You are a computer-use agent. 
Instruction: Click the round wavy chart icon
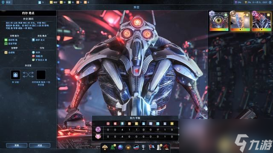click(x=136, y=147)
